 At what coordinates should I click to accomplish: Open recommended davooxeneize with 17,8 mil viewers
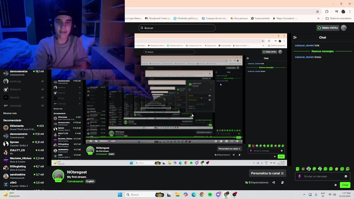[24, 135]
